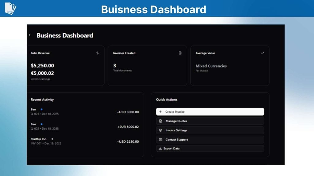This screenshot has height=176, width=314.
Task: Click the document icon beside Manage Quotes
Action: 160,121
